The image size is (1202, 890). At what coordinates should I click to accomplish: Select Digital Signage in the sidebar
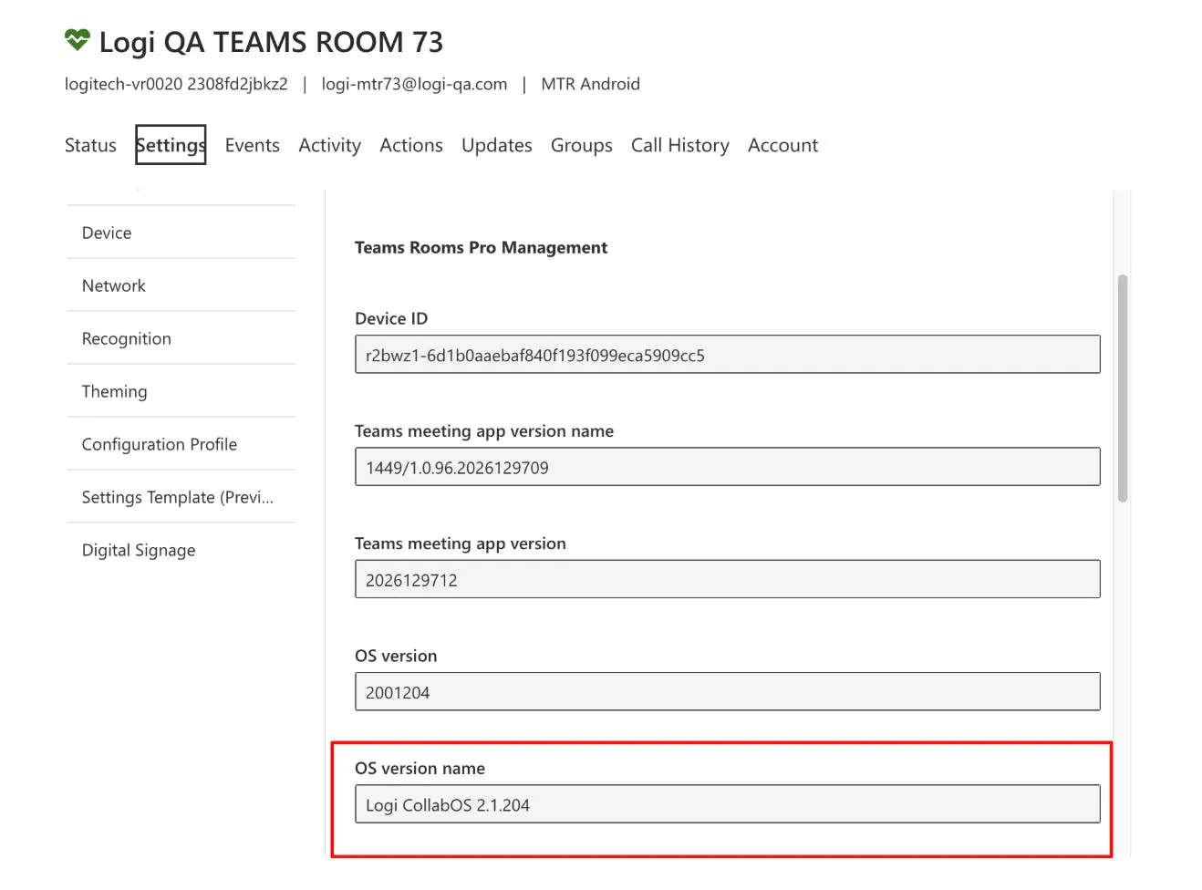181,550
